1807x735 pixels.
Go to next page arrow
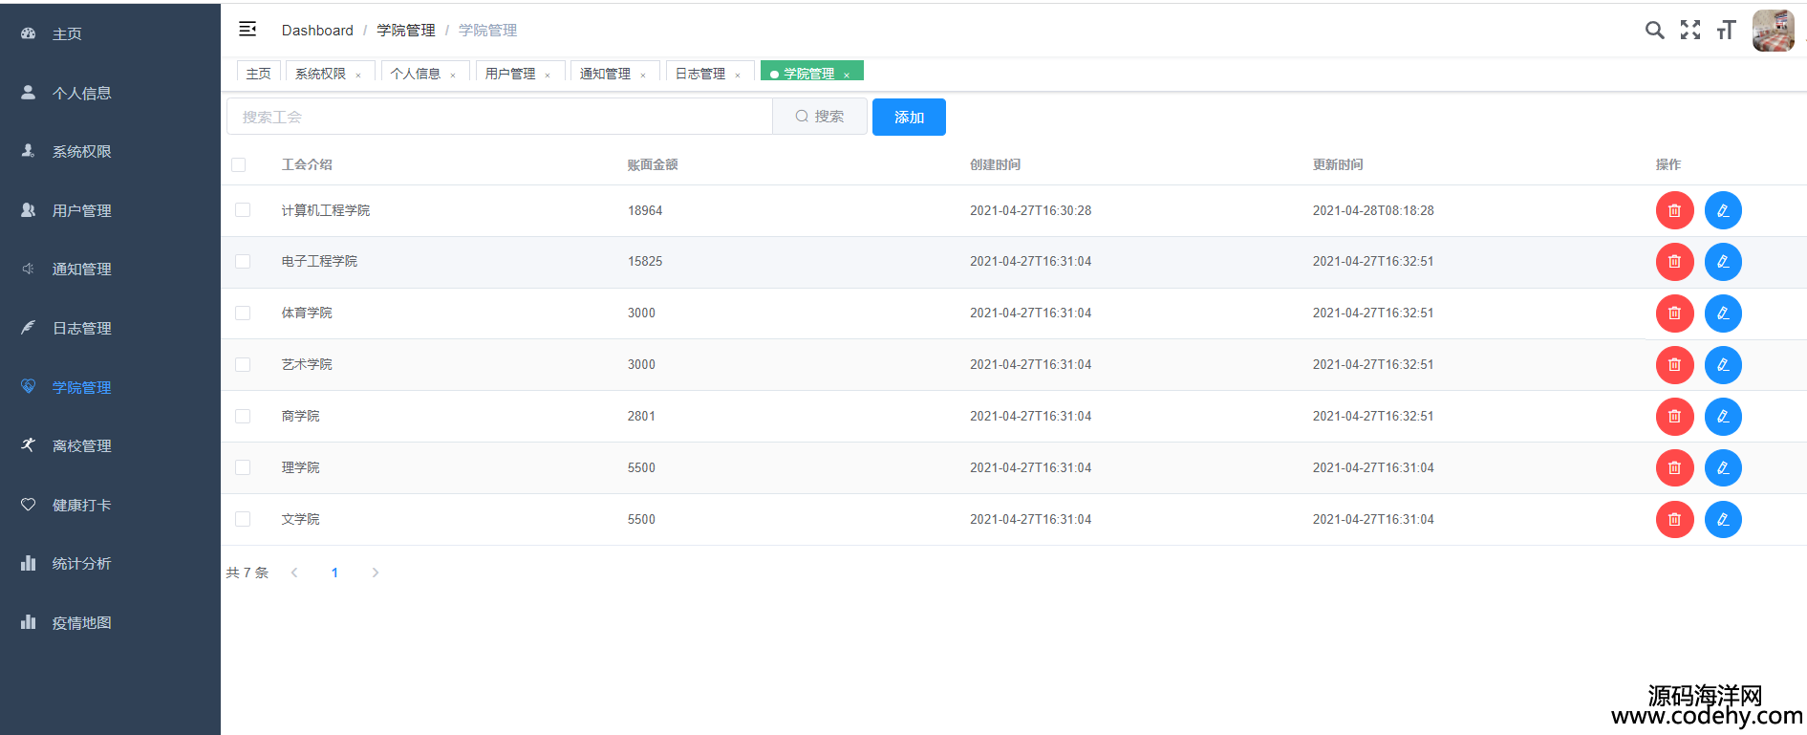pyautogui.click(x=376, y=573)
